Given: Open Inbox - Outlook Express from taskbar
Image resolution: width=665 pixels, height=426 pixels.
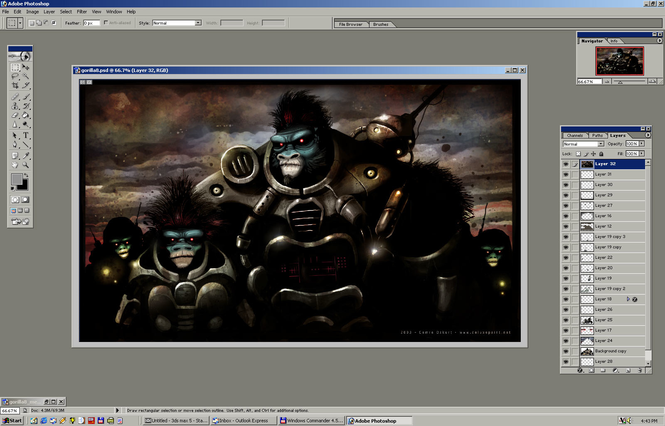Looking at the screenshot, I should pyautogui.click(x=244, y=421).
